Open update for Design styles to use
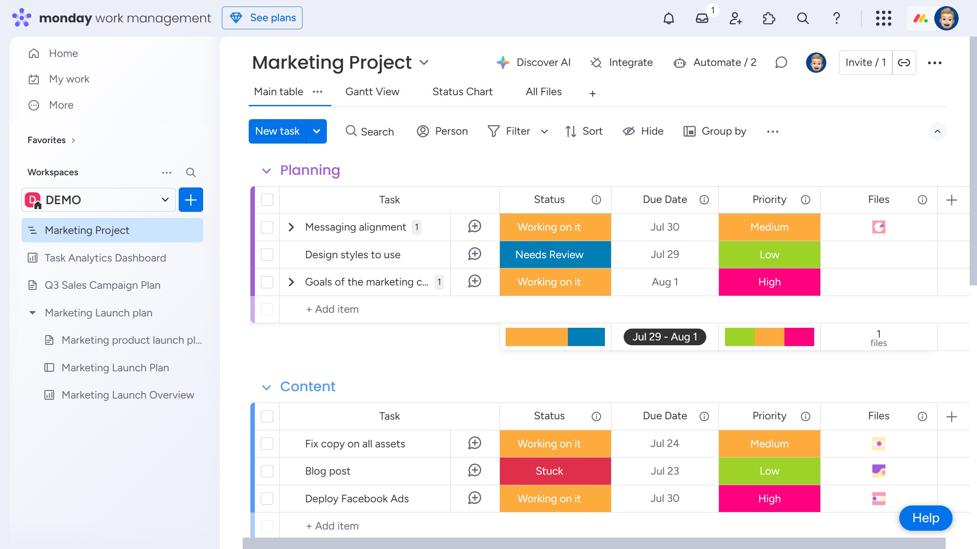 click(x=475, y=254)
